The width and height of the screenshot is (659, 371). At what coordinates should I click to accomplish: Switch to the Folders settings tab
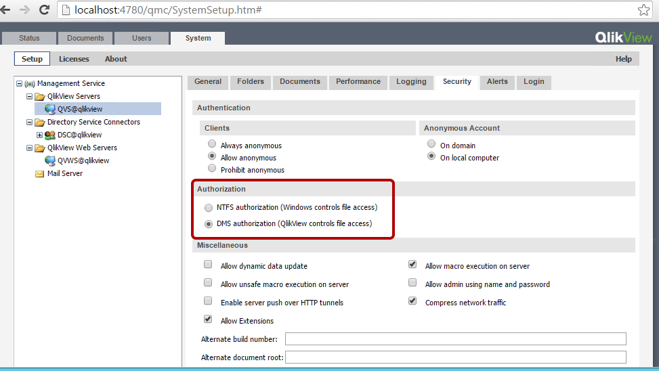pos(251,82)
